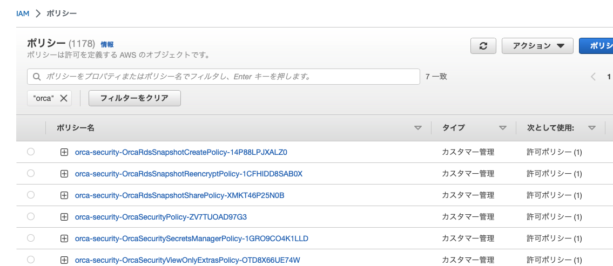Expand the OrcaRdsSnapshotSharePolicy plus icon
The width and height of the screenshot is (613, 266).
(x=64, y=195)
